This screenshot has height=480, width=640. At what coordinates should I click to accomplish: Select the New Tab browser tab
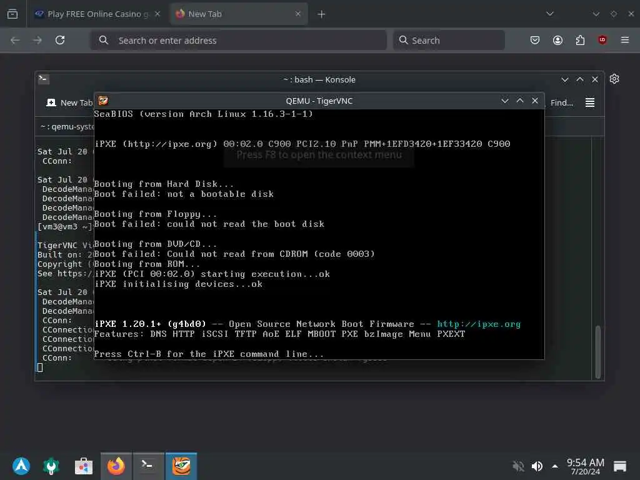pyautogui.click(x=239, y=14)
